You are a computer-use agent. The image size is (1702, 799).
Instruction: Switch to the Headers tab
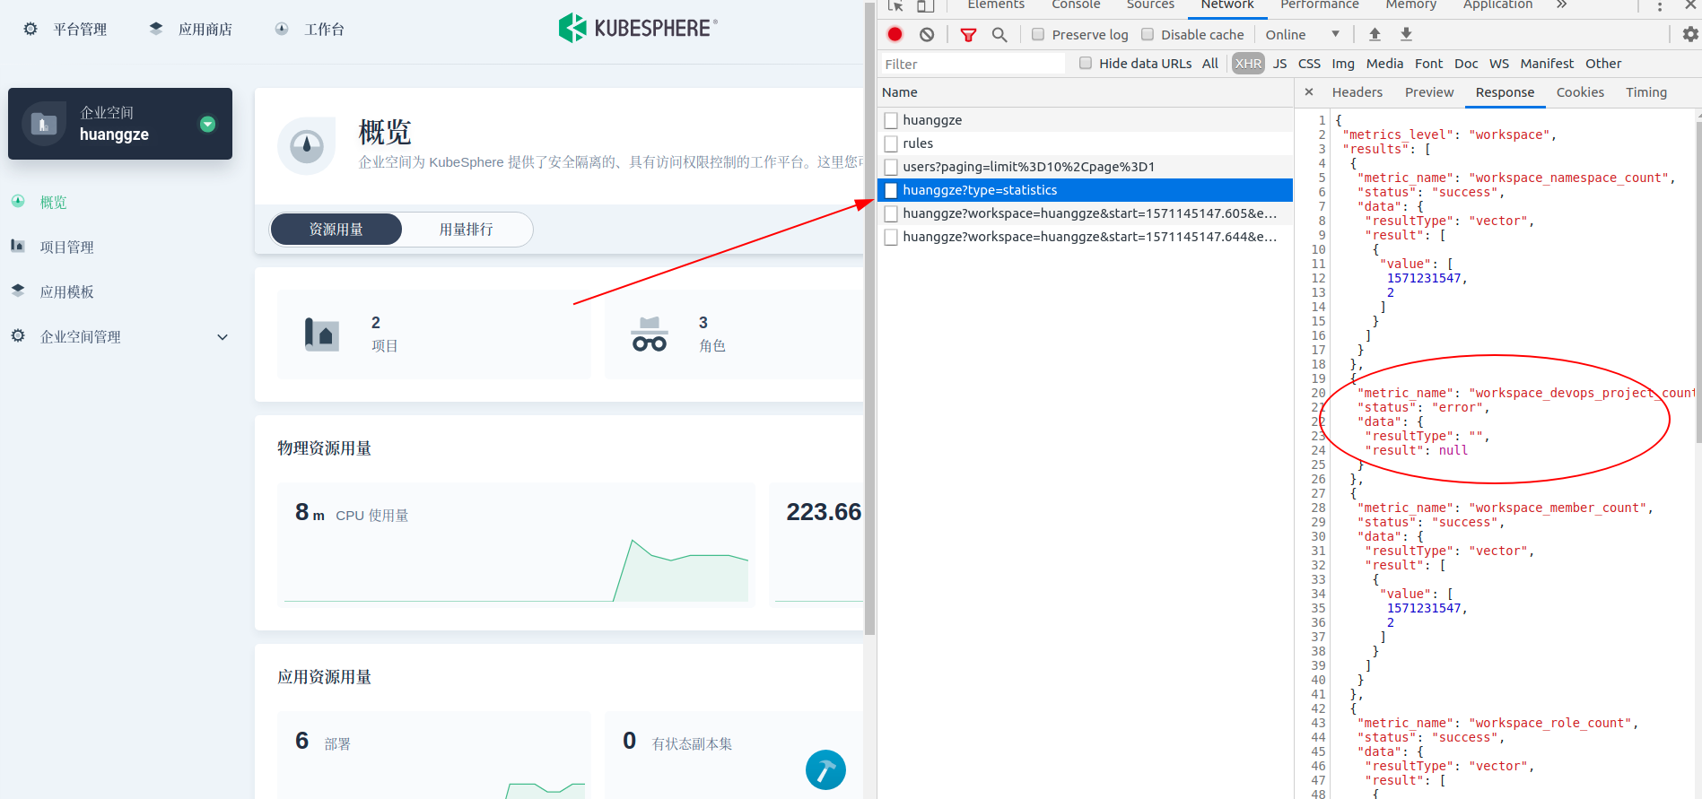(1357, 92)
